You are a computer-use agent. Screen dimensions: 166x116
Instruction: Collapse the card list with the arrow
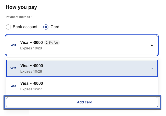(152, 45)
